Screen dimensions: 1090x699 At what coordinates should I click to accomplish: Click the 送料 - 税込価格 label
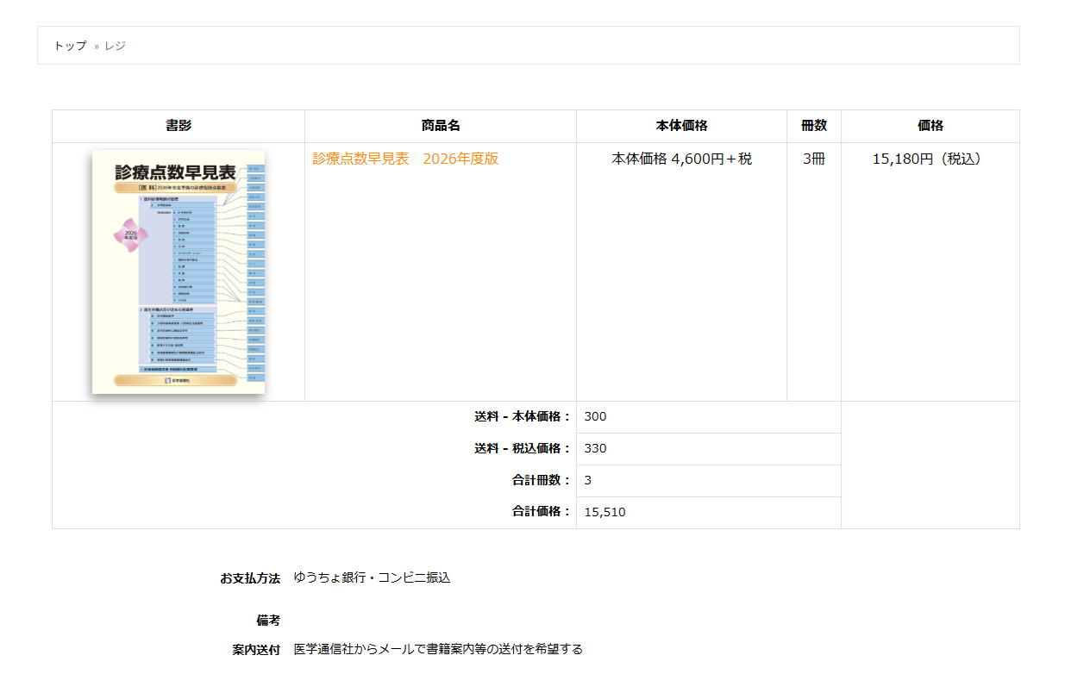[523, 449]
